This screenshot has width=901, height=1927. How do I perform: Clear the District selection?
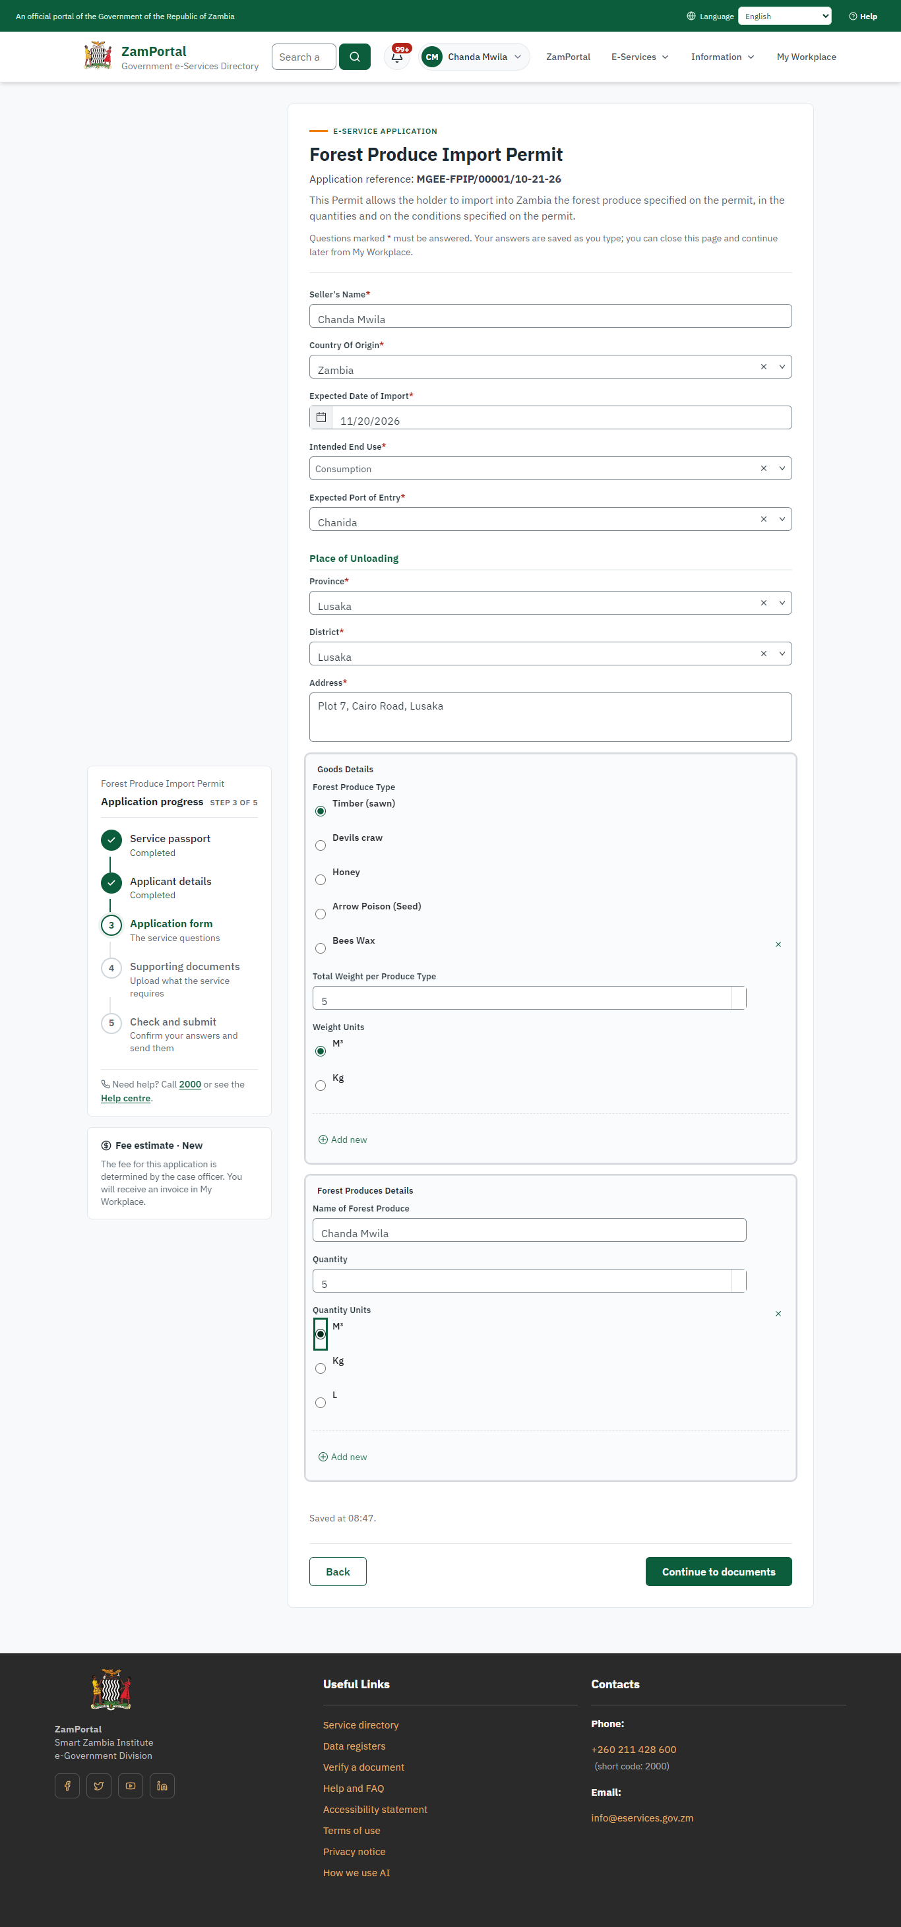pyautogui.click(x=763, y=654)
